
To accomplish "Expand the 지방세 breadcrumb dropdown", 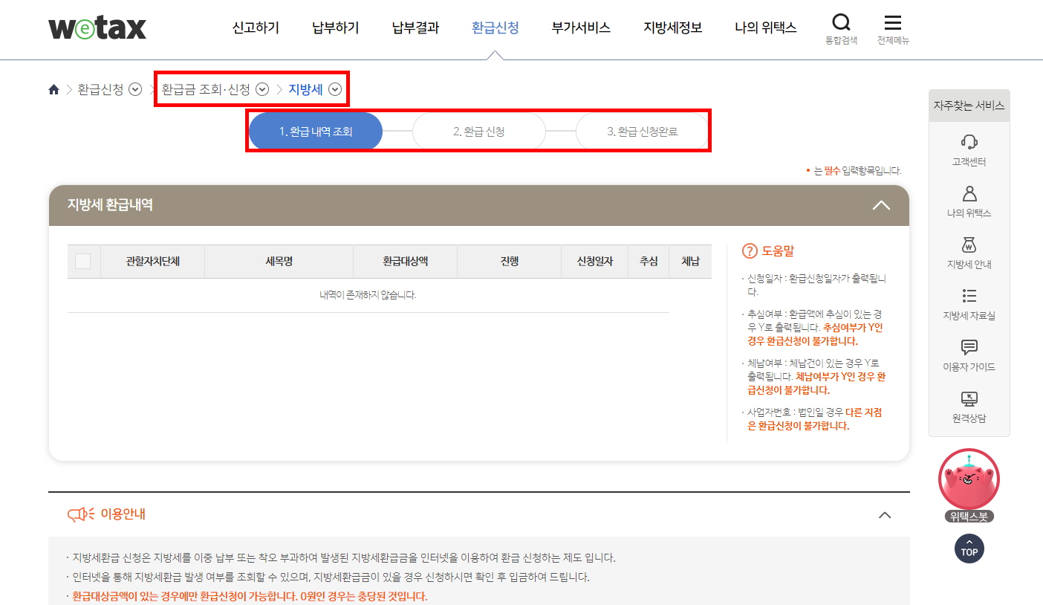I will (335, 90).
